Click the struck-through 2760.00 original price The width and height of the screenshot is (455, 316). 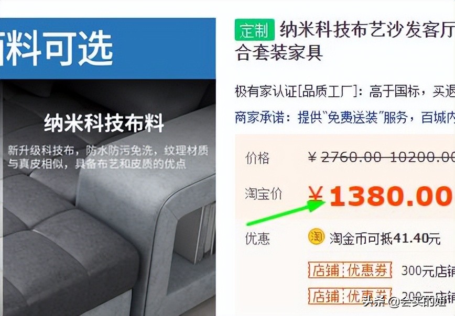[x=351, y=157]
